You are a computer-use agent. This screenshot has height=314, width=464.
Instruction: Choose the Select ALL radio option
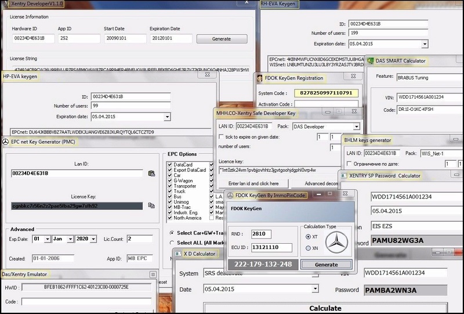(x=172, y=243)
